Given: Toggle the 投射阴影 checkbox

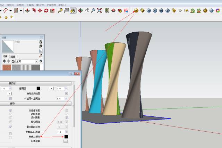Looking at the screenshot, I should pos(67,117).
